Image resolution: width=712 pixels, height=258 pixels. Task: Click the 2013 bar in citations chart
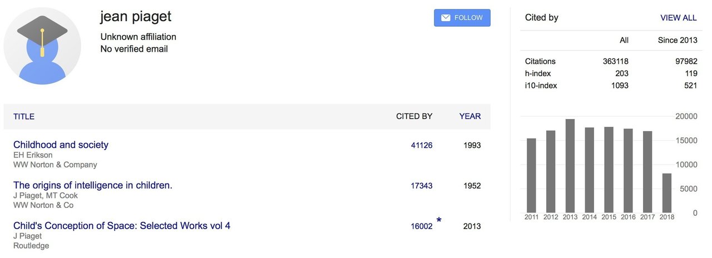(570, 166)
